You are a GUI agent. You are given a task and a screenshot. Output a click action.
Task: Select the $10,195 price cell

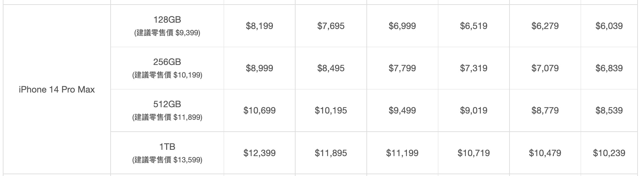tap(331, 111)
